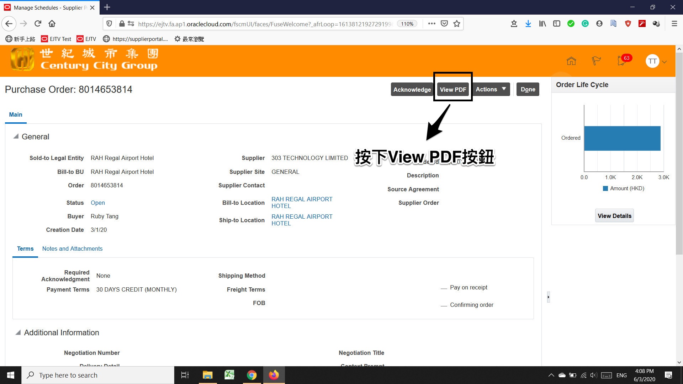Click the URL address bar
683x384 pixels.
click(265, 24)
